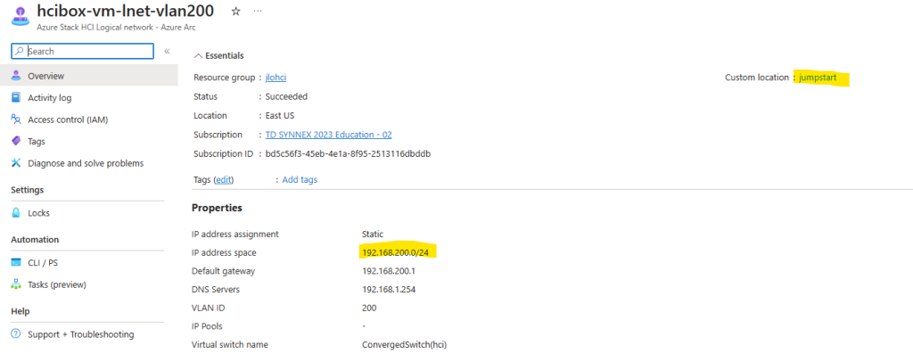
Task: Click the Properties section heading
Action: click(x=217, y=208)
